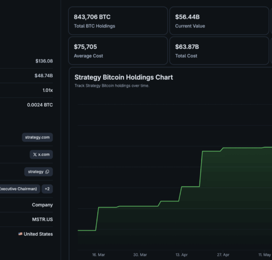This screenshot has width=272, height=260.
Task: Select the 27. Apr axis label
Action: 223,255
